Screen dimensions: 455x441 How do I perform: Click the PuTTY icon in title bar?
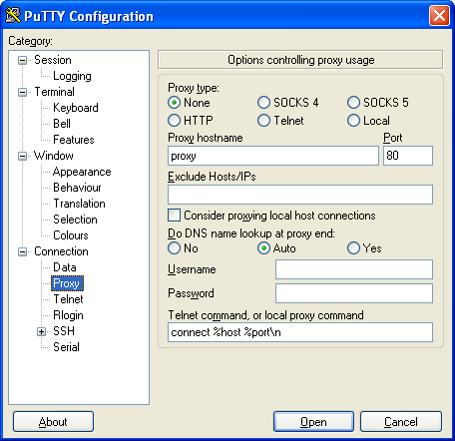point(13,15)
